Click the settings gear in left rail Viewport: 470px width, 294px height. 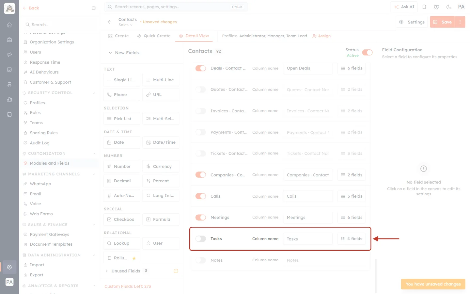click(9, 267)
